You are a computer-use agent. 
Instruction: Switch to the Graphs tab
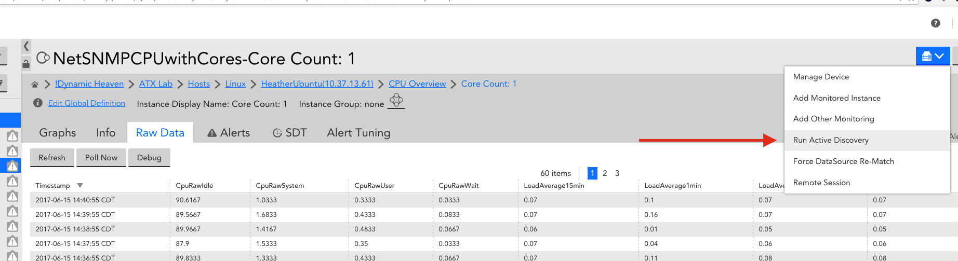[x=58, y=133]
